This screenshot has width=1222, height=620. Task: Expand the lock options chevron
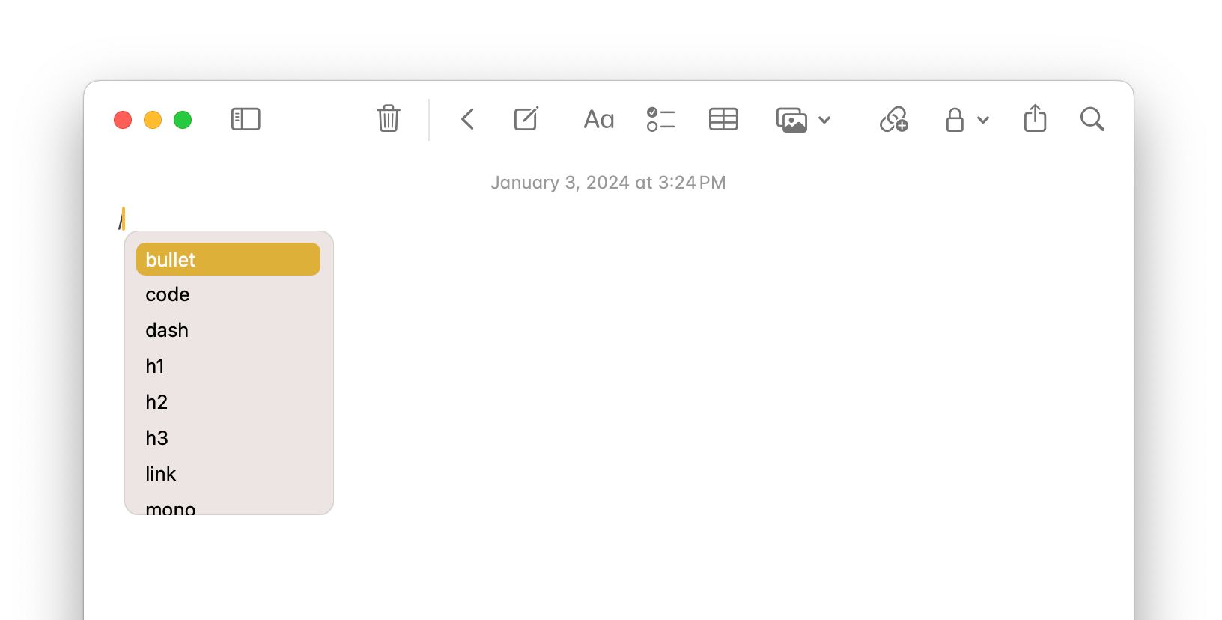coord(983,120)
